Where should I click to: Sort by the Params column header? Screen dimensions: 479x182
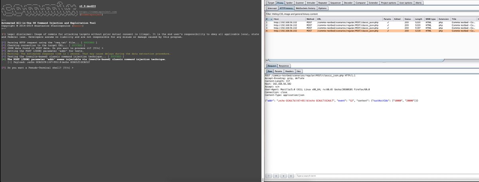click(x=388, y=19)
